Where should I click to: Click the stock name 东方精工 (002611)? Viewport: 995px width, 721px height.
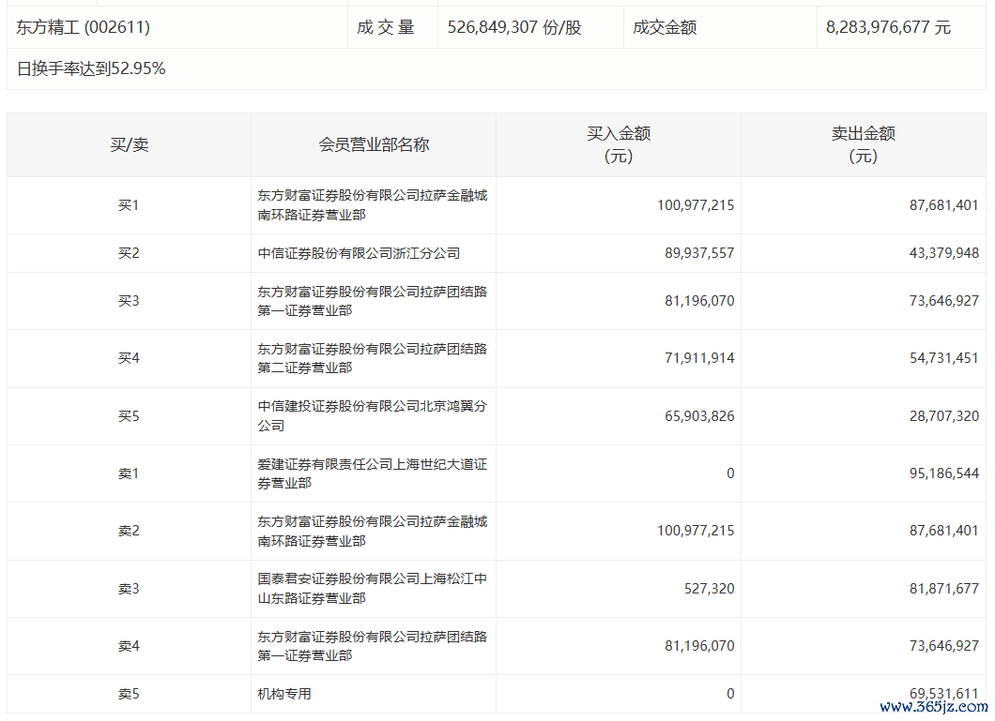[84, 27]
